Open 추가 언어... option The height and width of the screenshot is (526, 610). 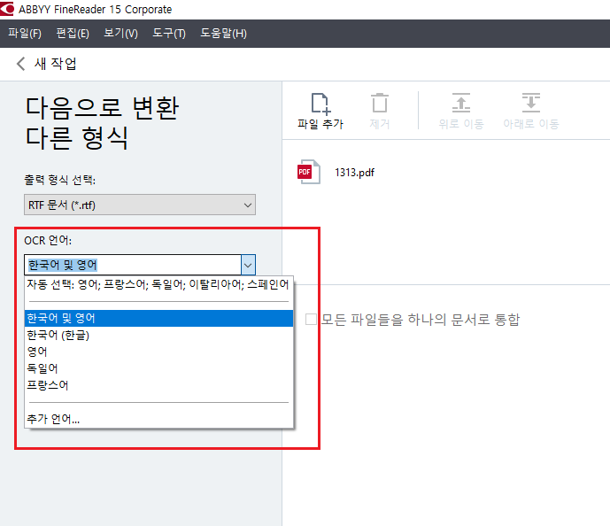(x=158, y=419)
